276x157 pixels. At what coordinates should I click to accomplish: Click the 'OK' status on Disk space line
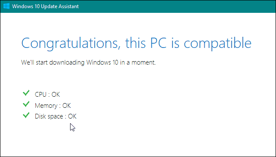[x=72, y=116]
